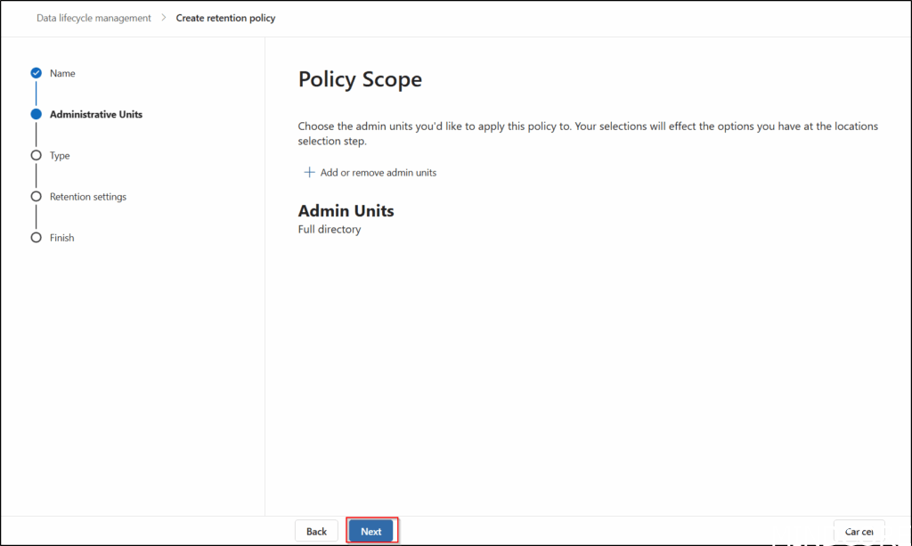
Task: Open the Retention settings step label
Action: point(88,197)
